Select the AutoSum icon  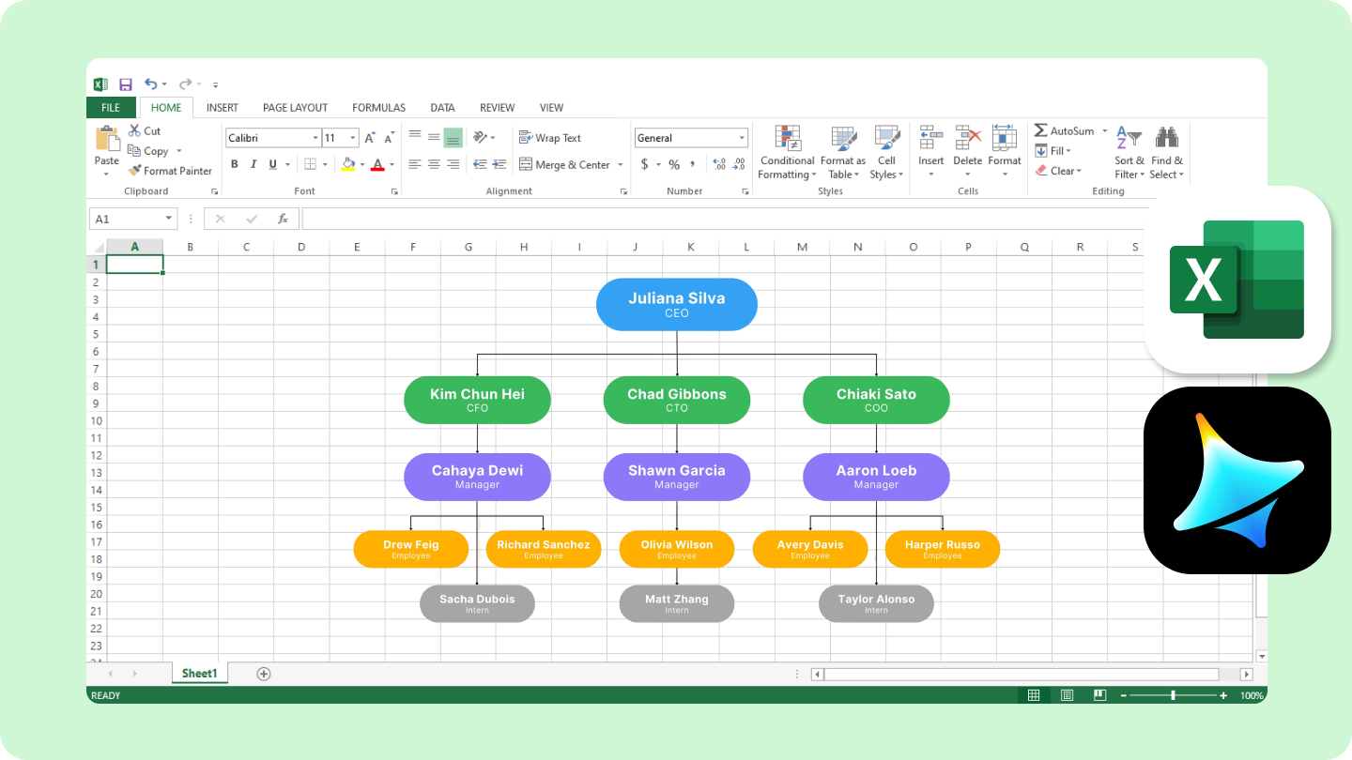(1042, 129)
